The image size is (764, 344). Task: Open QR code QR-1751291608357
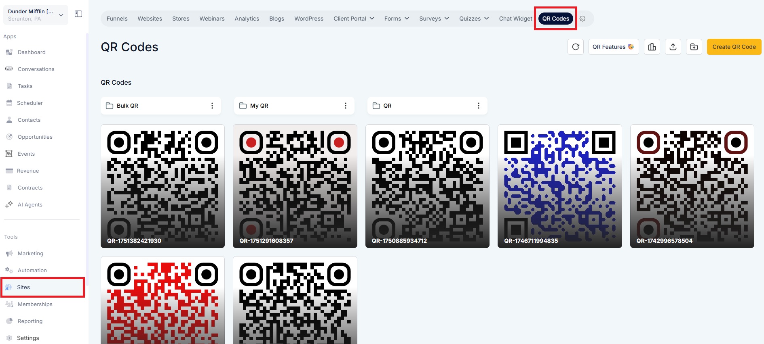point(295,186)
